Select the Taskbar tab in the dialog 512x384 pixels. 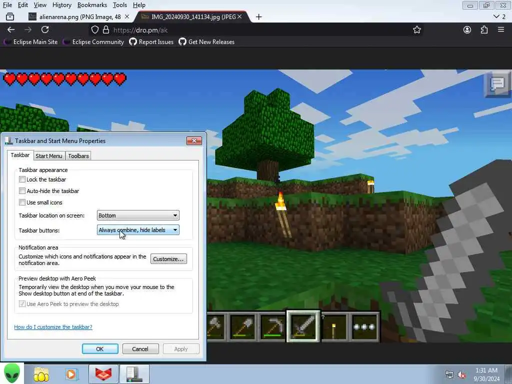pyautogui.click(x=20, y=155)
